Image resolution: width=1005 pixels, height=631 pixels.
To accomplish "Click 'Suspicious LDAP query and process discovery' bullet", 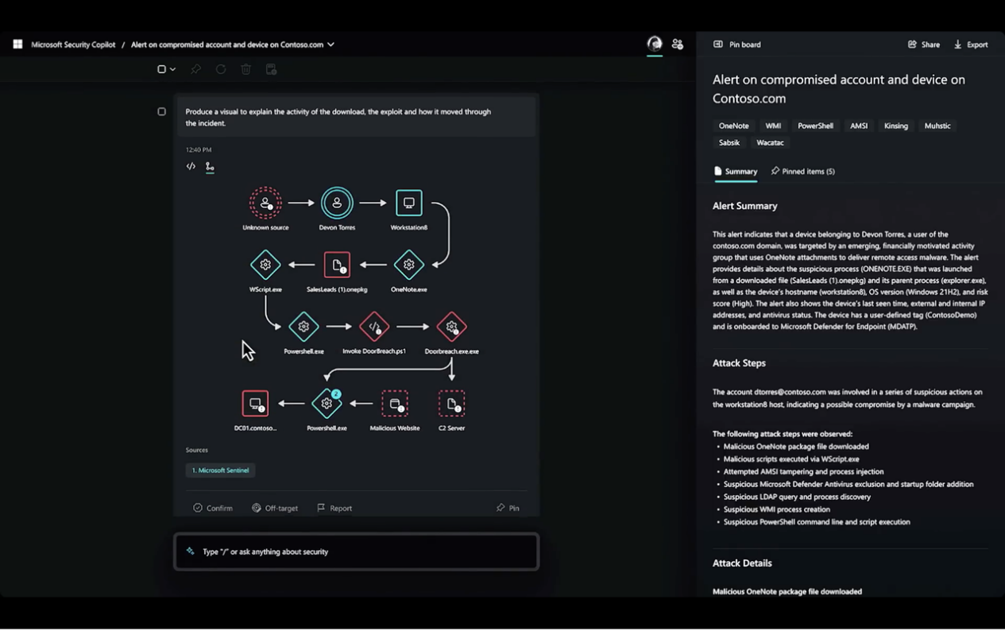I will 797,497.
